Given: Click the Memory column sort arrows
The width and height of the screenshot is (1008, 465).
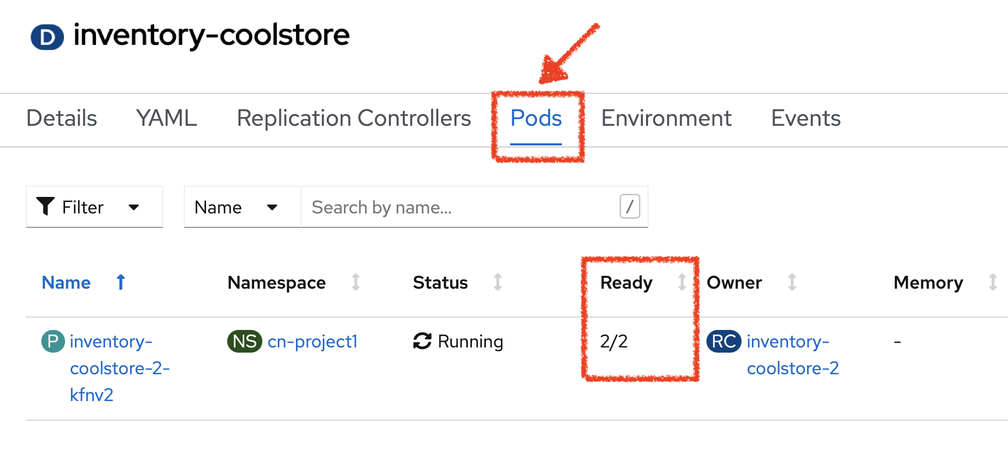Looking at the screenshot, I should tap(993, 283).
